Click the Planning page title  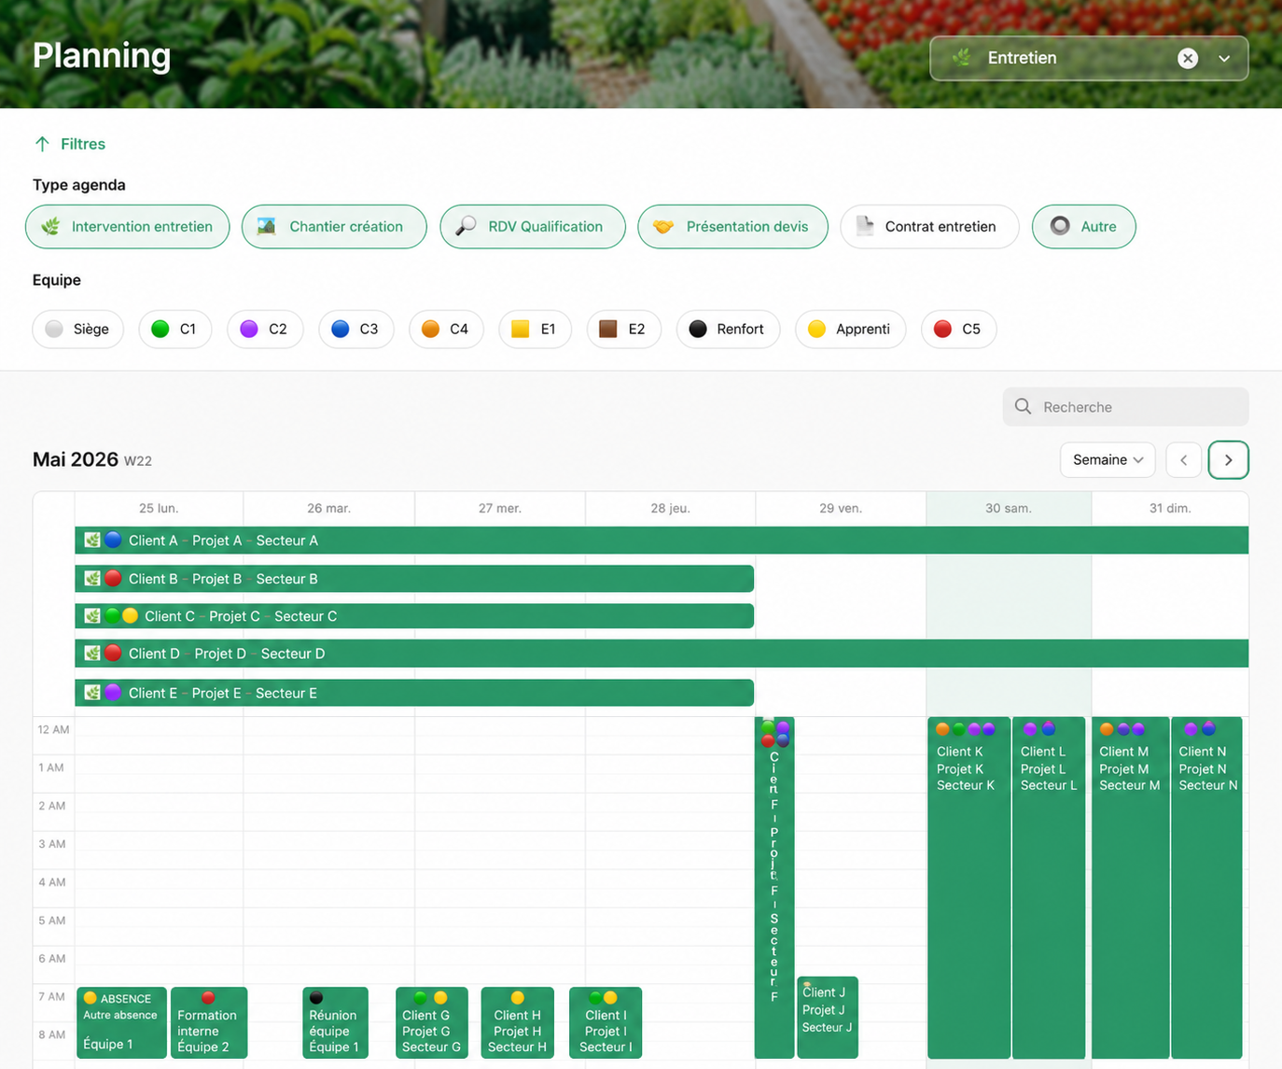pyautogui.click(x=102, y=56)
